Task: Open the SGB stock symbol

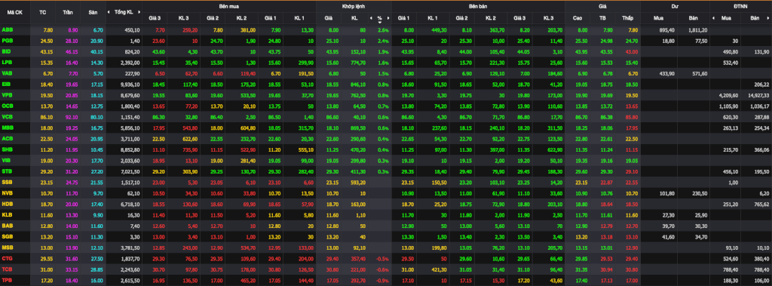Action: point(8,236)
